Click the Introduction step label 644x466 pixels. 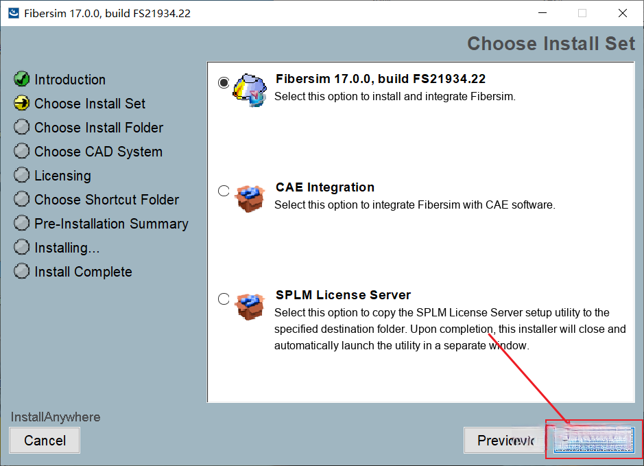tap(70, 80)
